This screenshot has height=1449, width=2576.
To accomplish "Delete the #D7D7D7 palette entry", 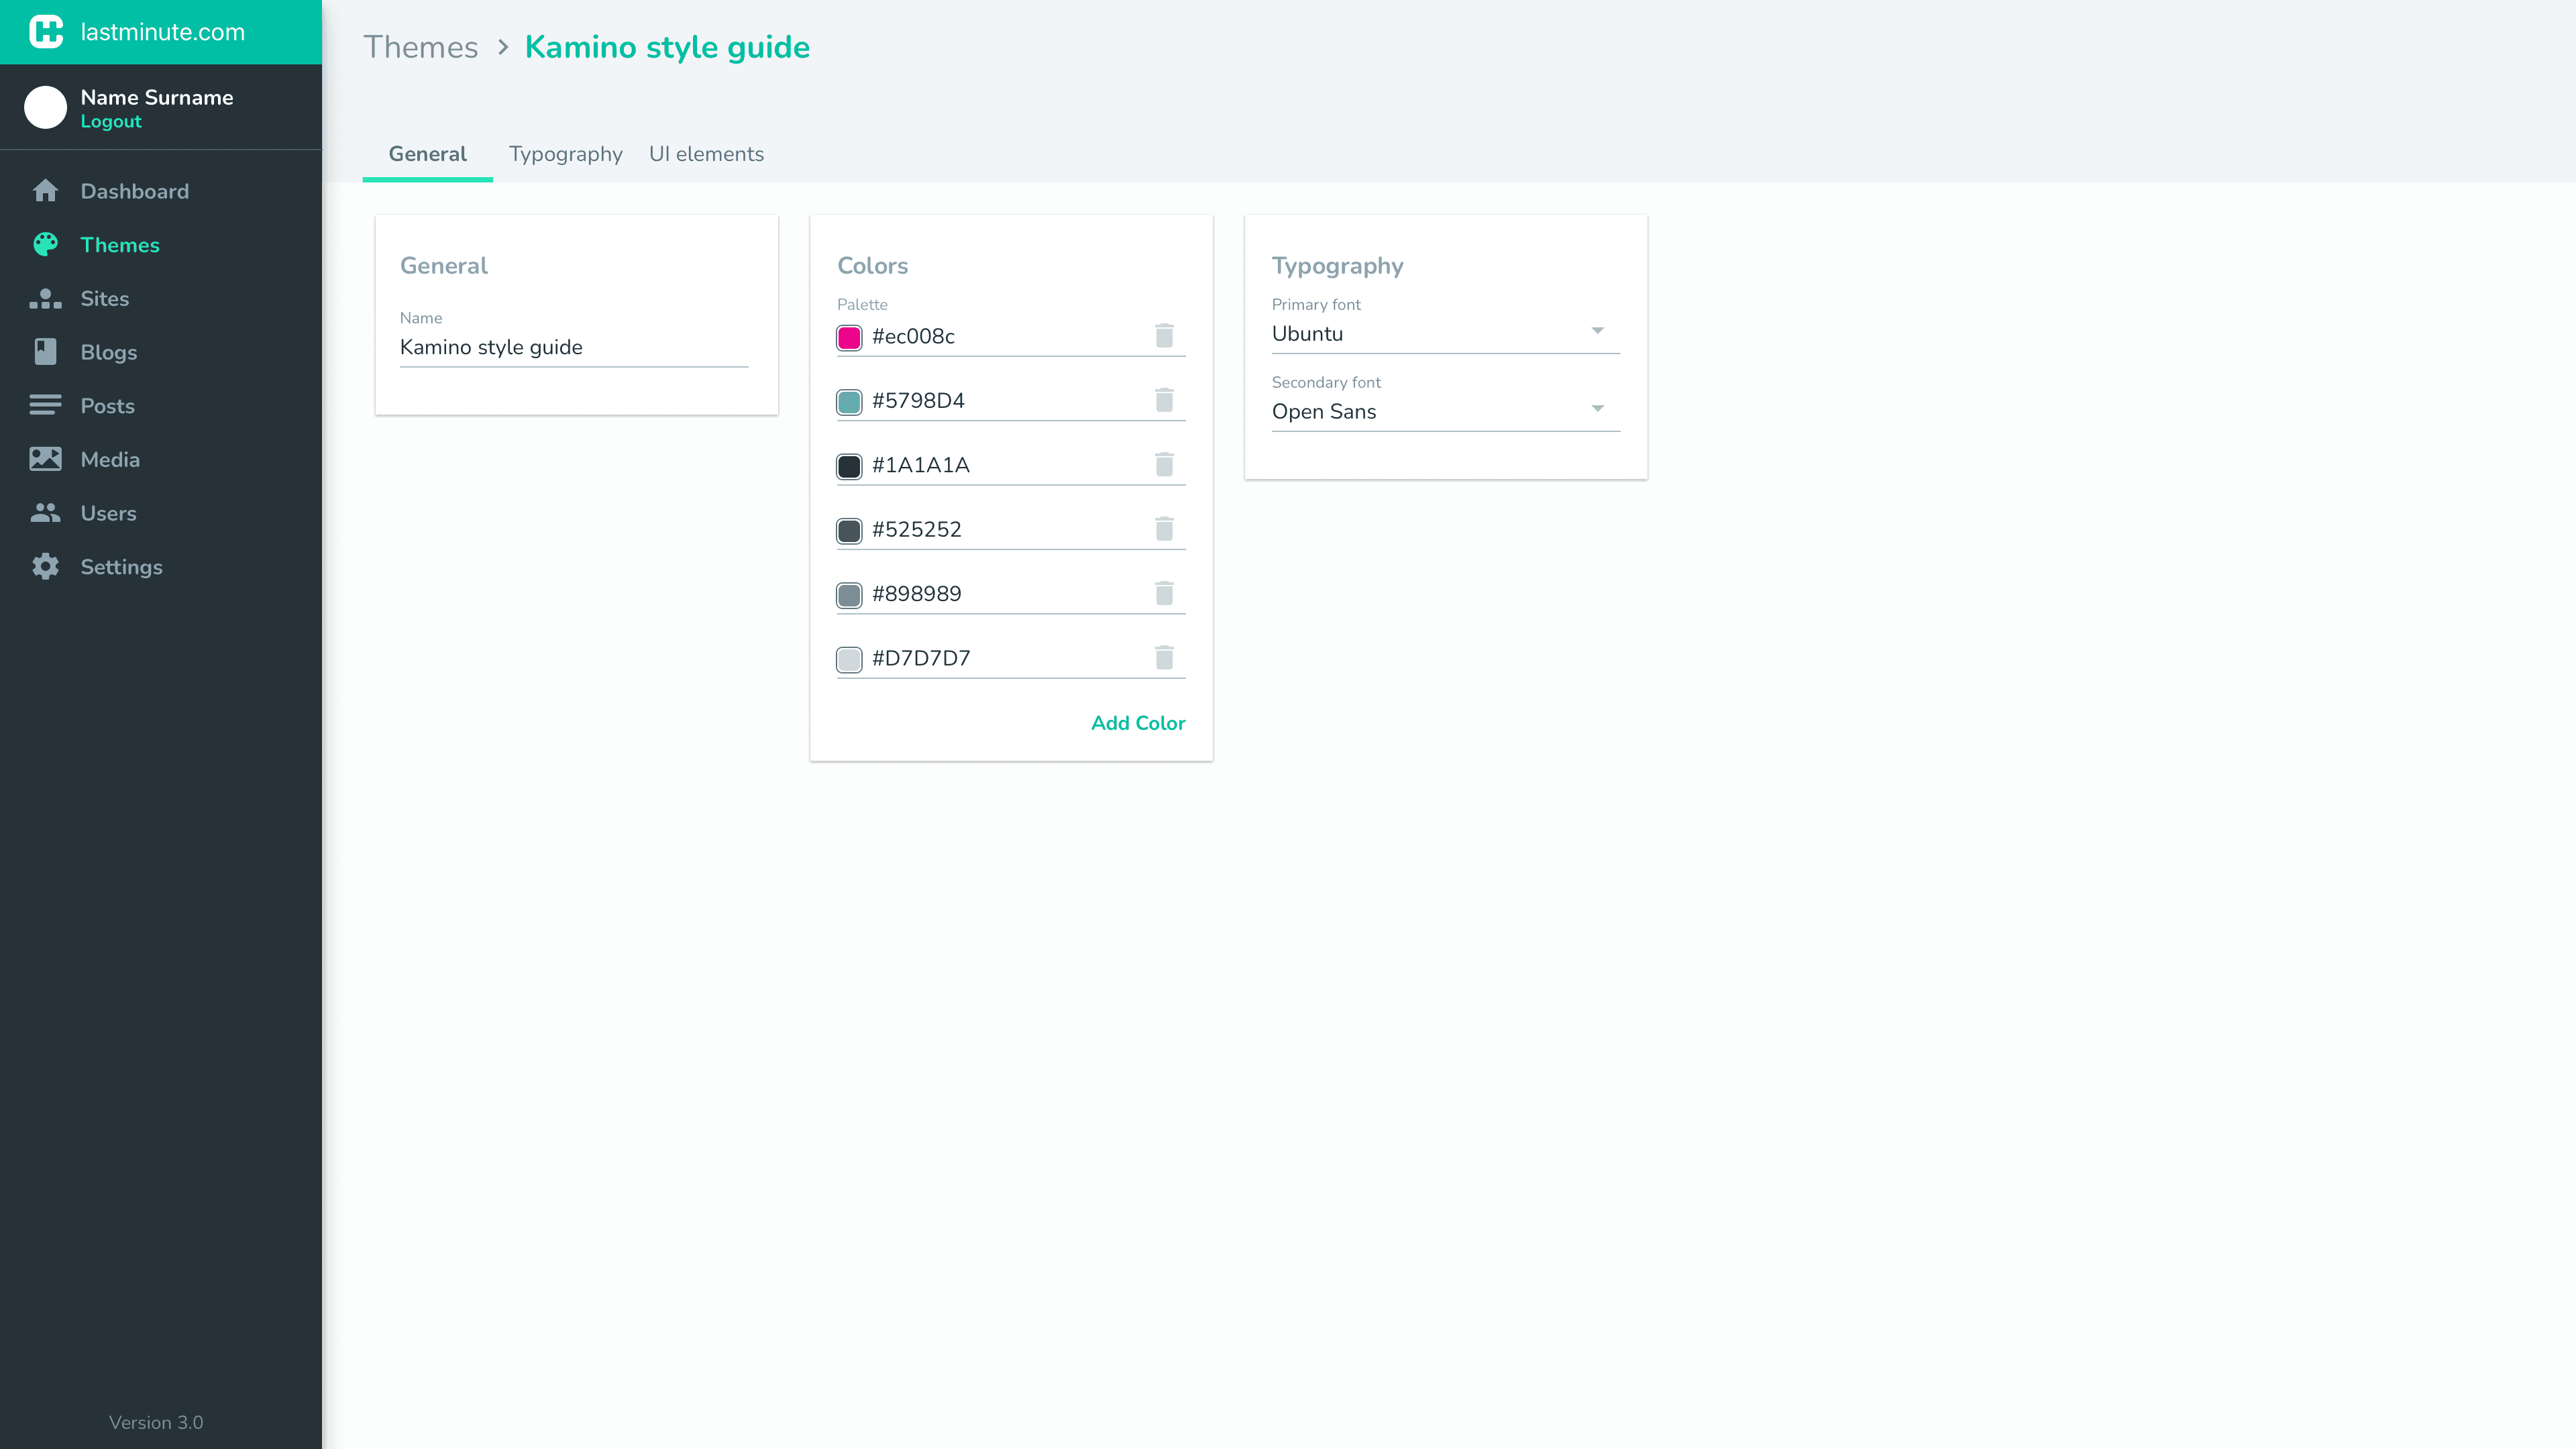I will (x=1164, y=658).
